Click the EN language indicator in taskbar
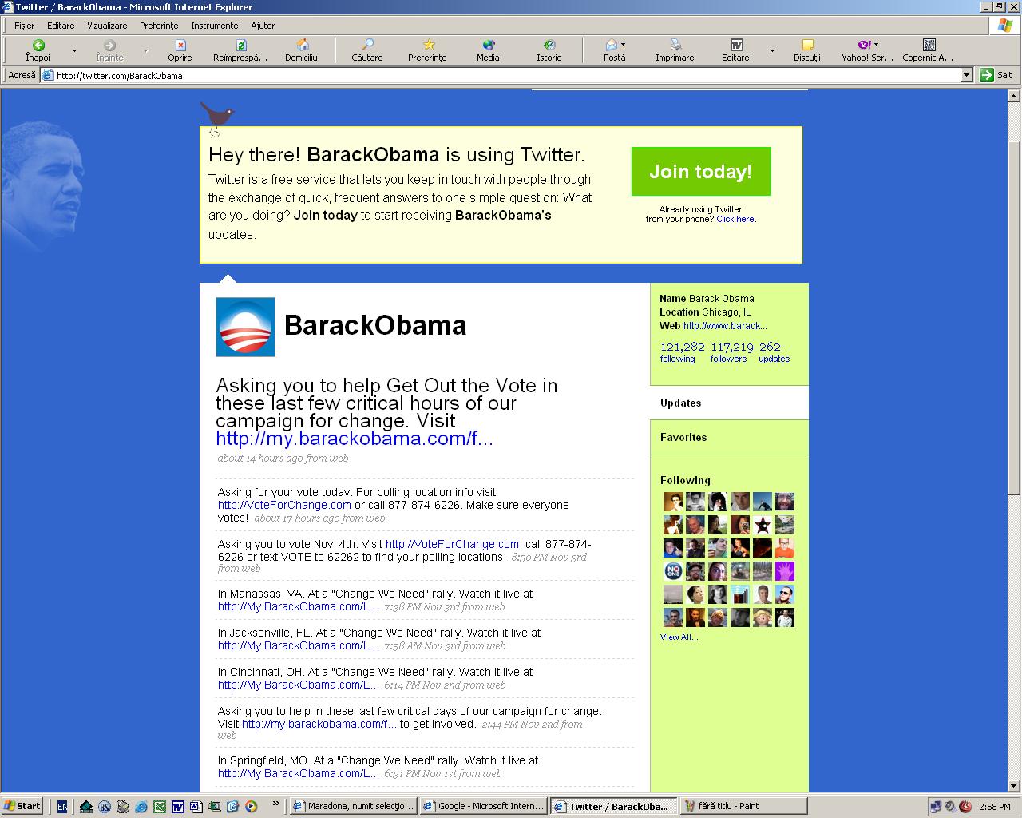The image size is (1022, 818). pyautogui.click(x=62, y=806)
